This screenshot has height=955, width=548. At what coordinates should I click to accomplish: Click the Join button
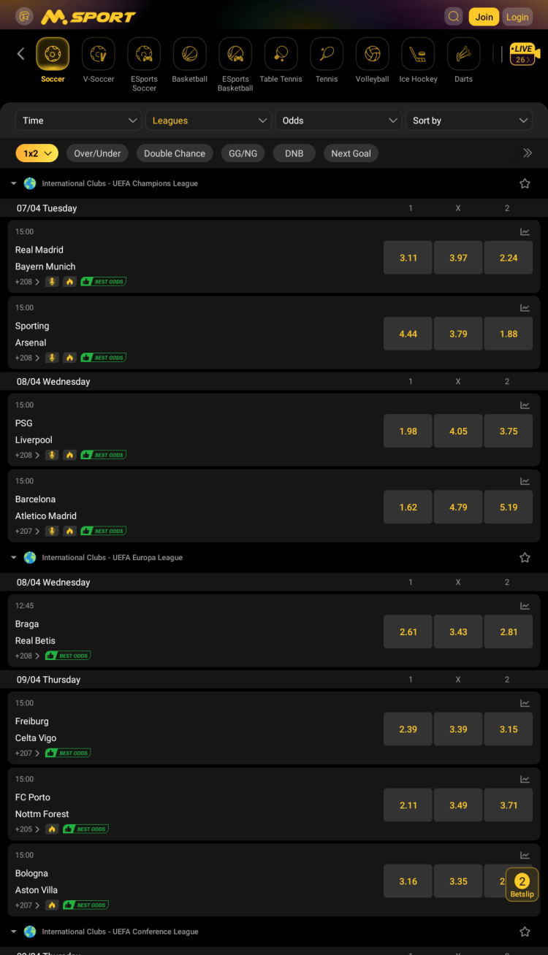click(484, 17)
